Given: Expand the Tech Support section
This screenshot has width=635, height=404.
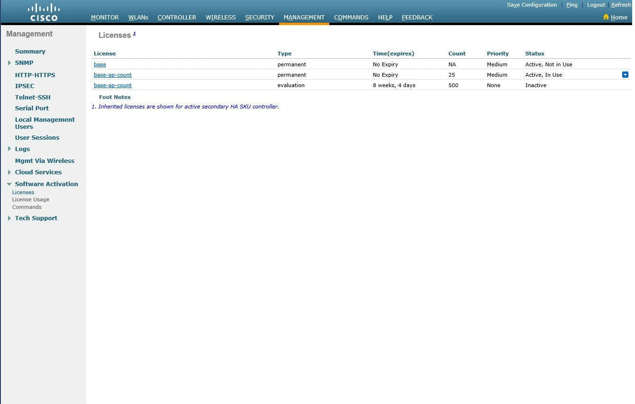Looking at the screenshot, I should (9, 218).
